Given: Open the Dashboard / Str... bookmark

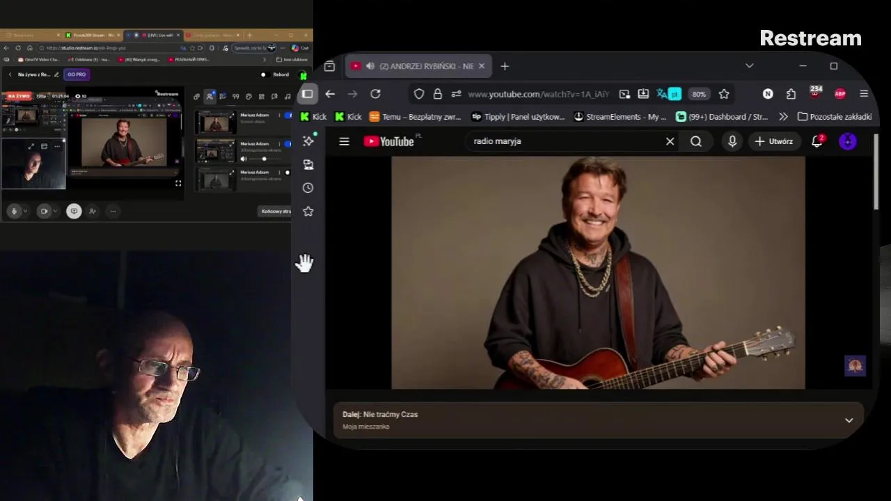Looking at the screenshot, I should [722, 117].
